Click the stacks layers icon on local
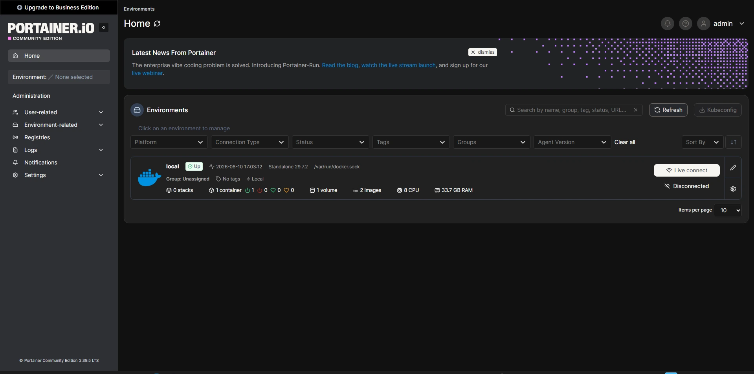This screenshot has width=754, height=374. tap(169, 190)
